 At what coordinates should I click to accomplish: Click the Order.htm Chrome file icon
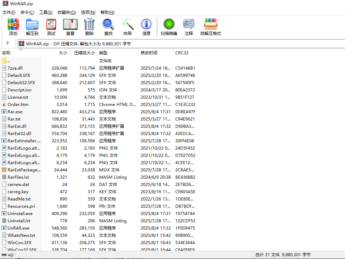click(4, 105)
